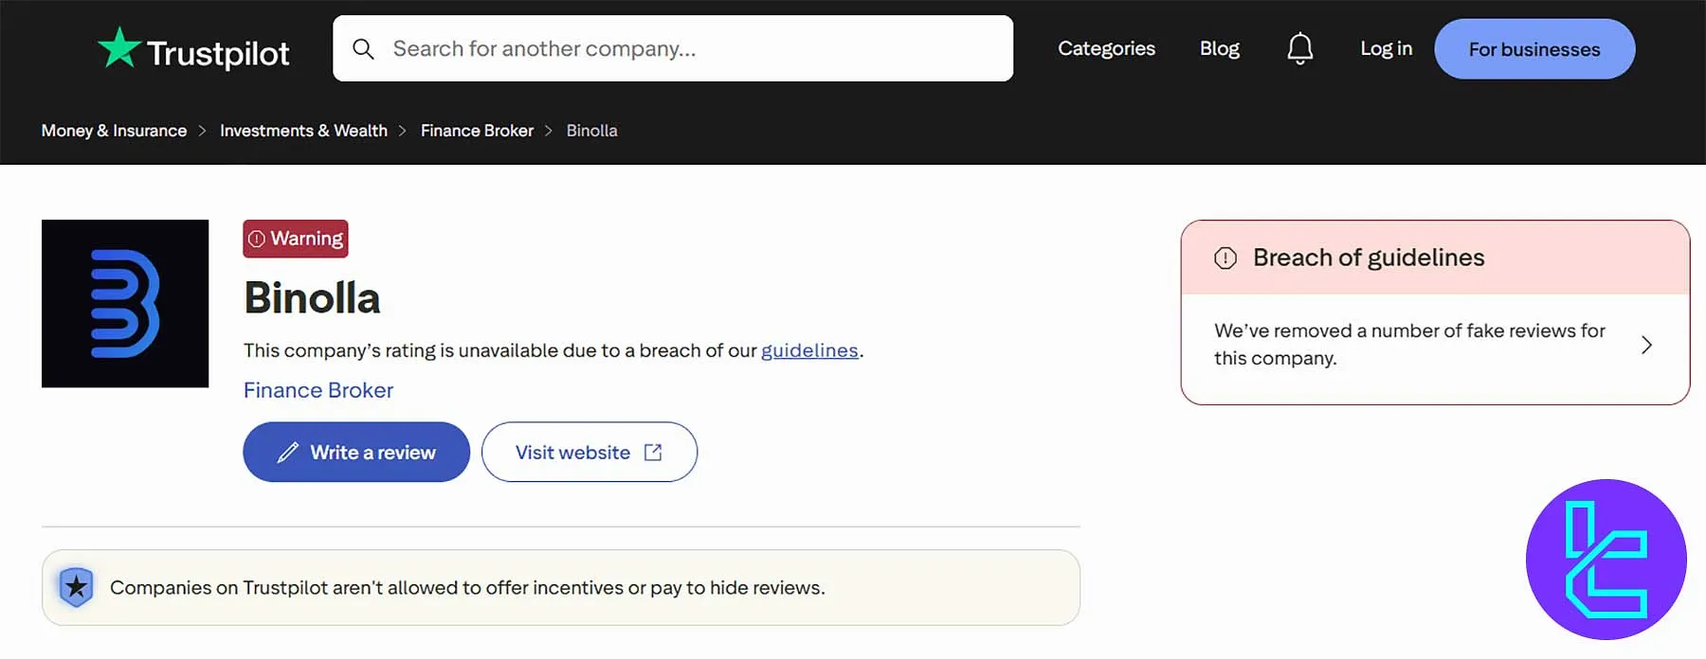Click the shield star icon in the notice banner
The width and height of the screenshot is (1706, 659).
(x=75, y=587)
